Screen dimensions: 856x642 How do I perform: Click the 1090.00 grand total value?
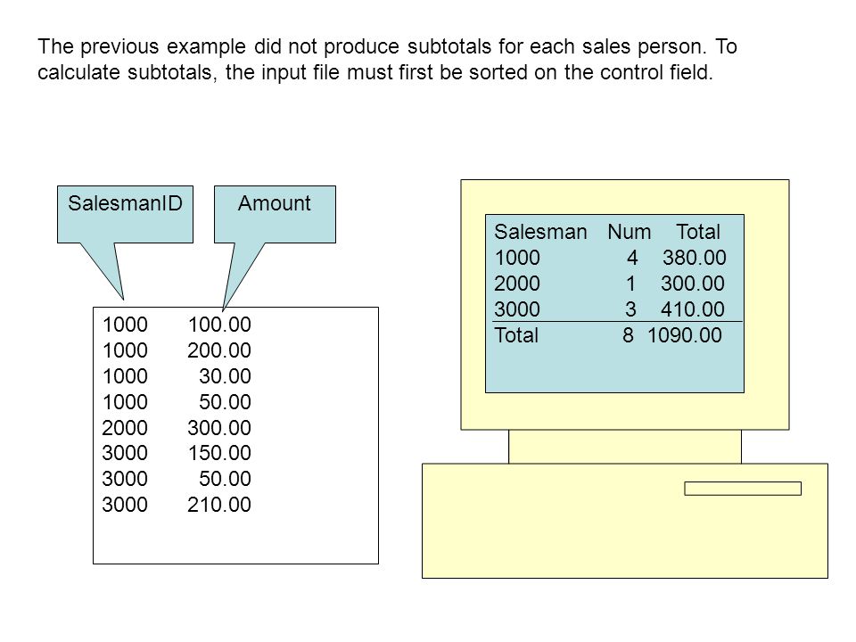(x=685, y=334)
